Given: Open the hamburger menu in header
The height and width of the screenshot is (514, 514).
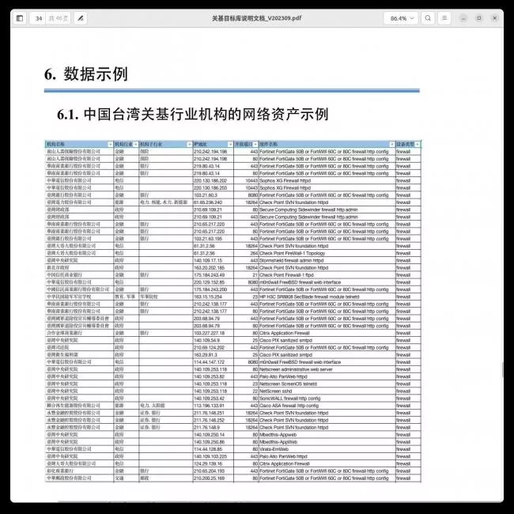Looking at the screenshot, I should [x=446, y=17].
